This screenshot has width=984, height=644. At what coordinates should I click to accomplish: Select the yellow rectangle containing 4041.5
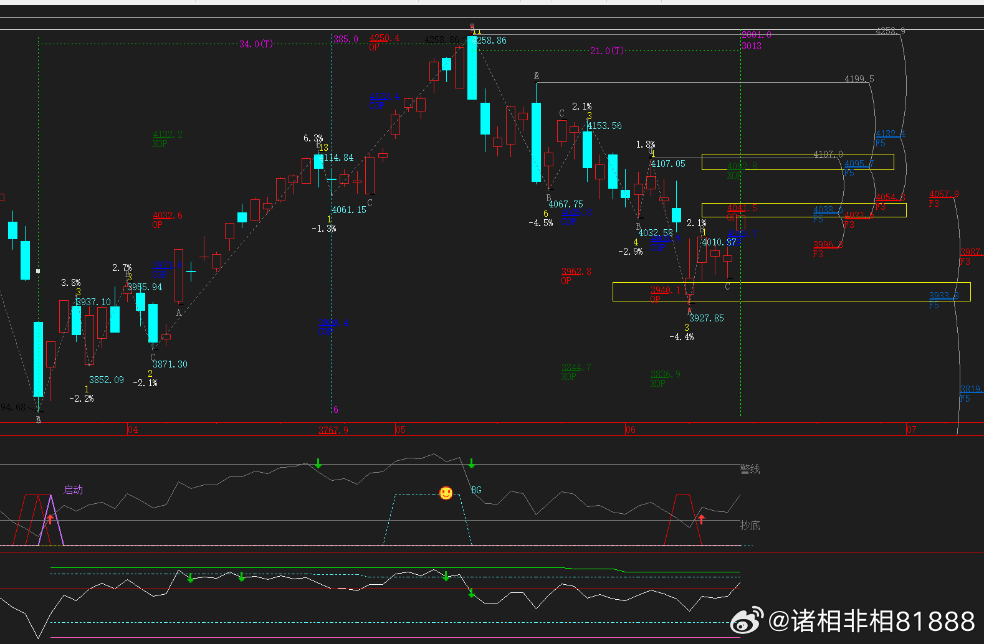[804, 210]
